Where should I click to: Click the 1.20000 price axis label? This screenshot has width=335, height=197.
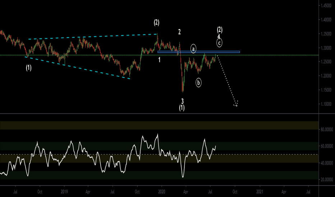click(327, 76)
